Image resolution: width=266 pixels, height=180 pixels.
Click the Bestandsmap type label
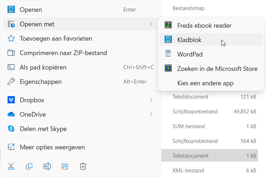[188, 8]
